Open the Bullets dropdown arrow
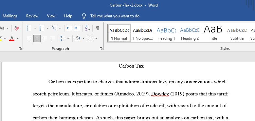 point(35,28)
